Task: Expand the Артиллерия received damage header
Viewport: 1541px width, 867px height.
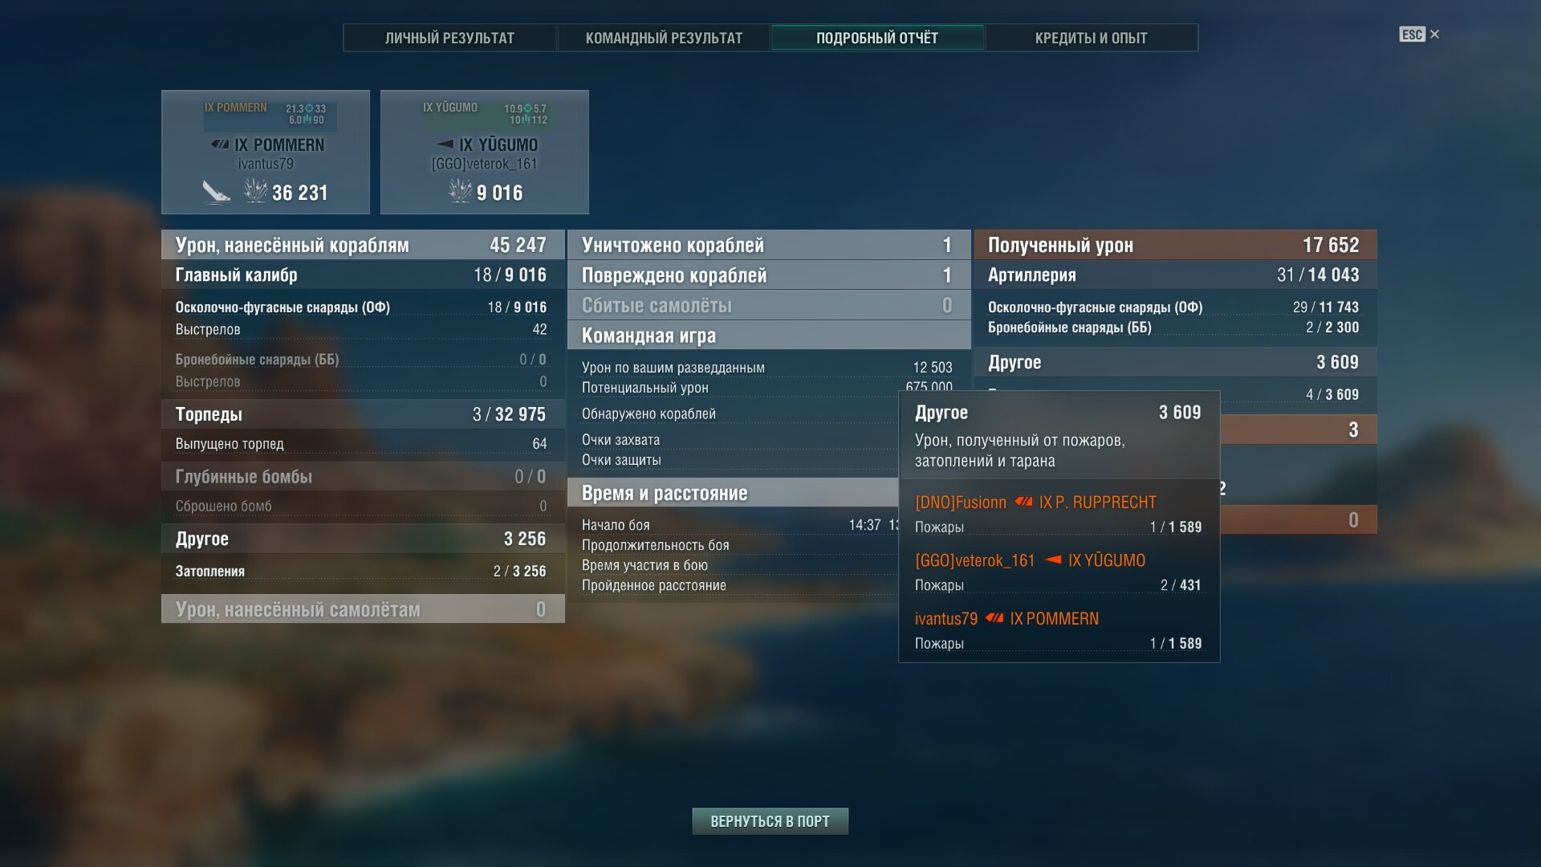Action: click(1175, 275)
